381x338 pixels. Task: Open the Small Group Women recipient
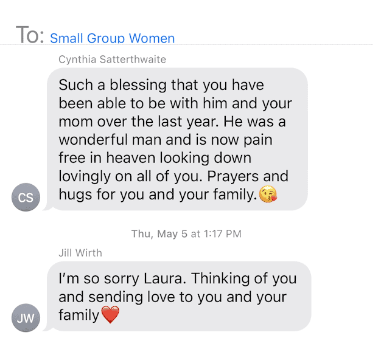[112, 38]
